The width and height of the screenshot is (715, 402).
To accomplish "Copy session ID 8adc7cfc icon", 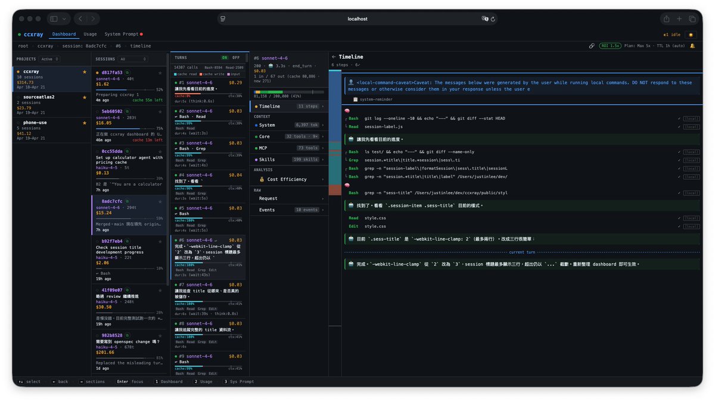I will click(x=128, y=201).
